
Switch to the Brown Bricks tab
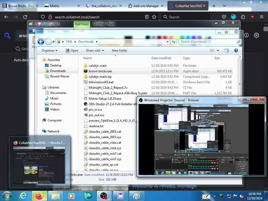(x=20, y=6)
